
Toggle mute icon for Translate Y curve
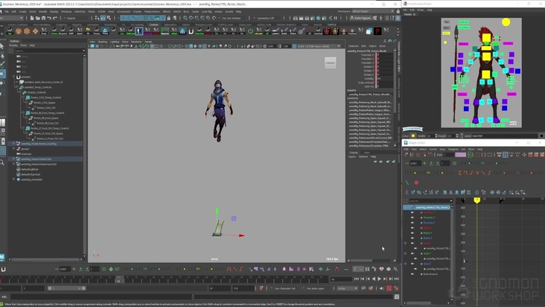click(412, 218)
